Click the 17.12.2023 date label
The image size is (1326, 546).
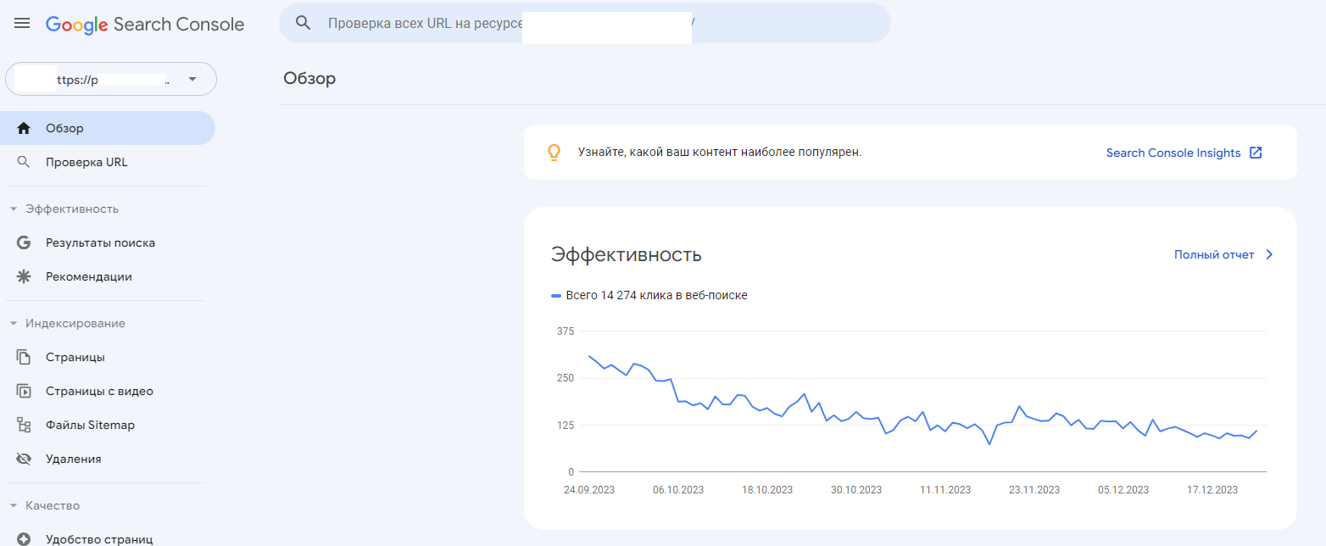click(1212, 490)
